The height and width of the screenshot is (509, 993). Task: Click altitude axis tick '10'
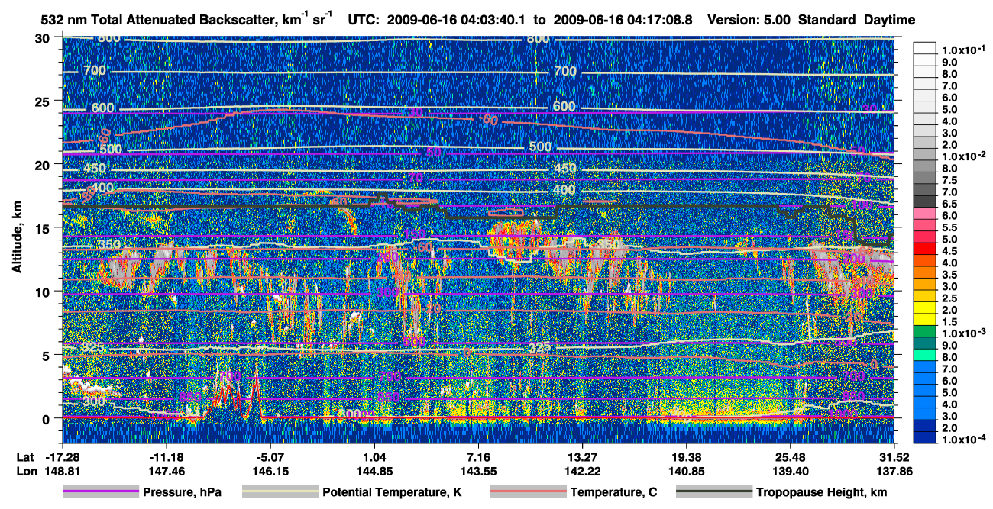click(x=44, y=292)
